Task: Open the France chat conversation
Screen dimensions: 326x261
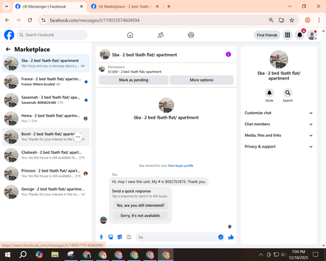Action: 46,82
